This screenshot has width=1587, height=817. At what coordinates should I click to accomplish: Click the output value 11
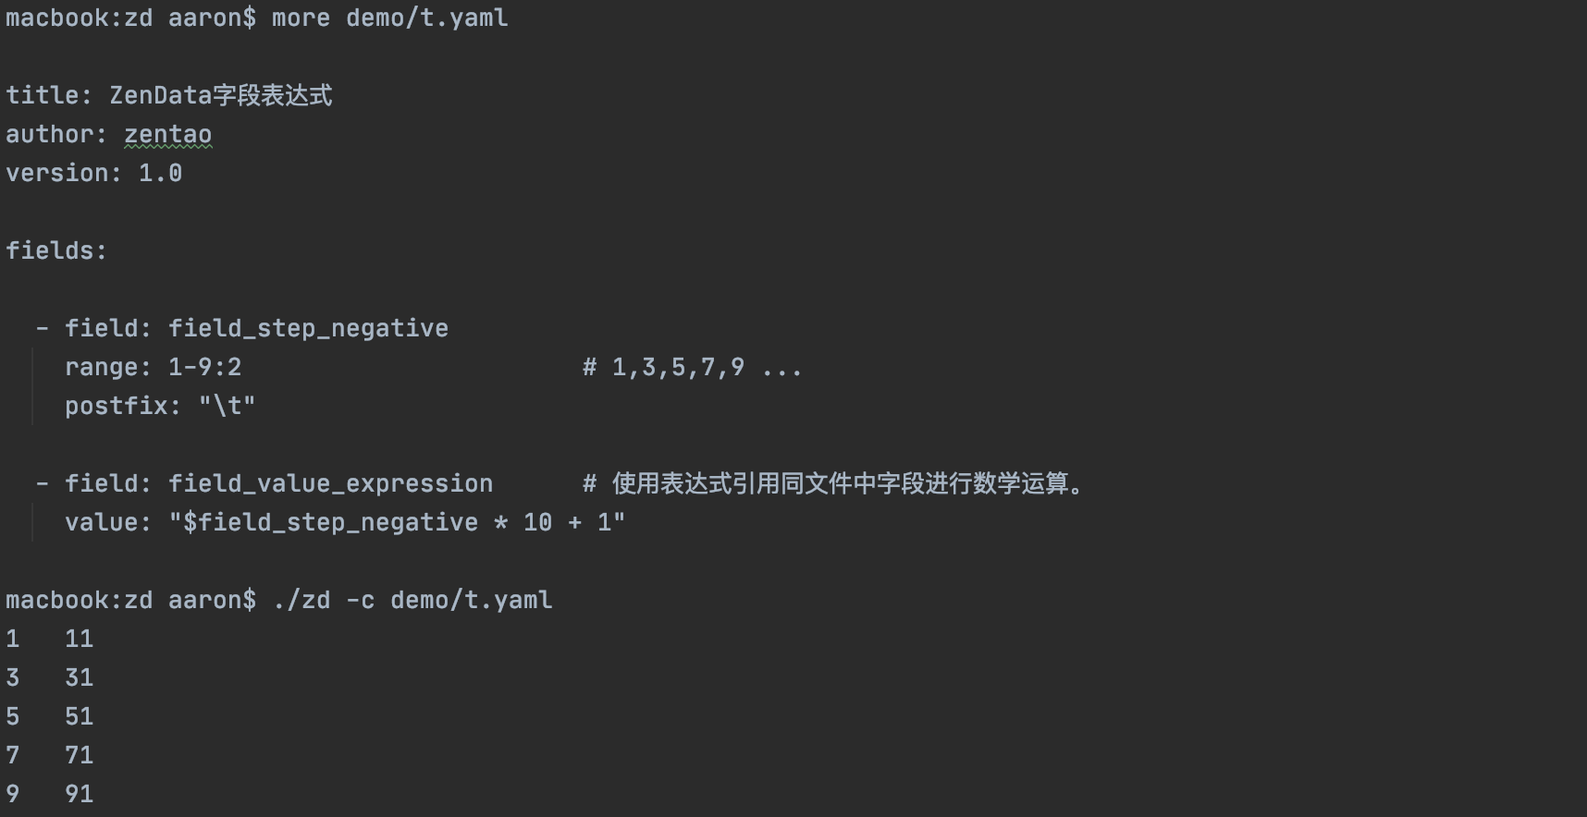tap(79, 640)
